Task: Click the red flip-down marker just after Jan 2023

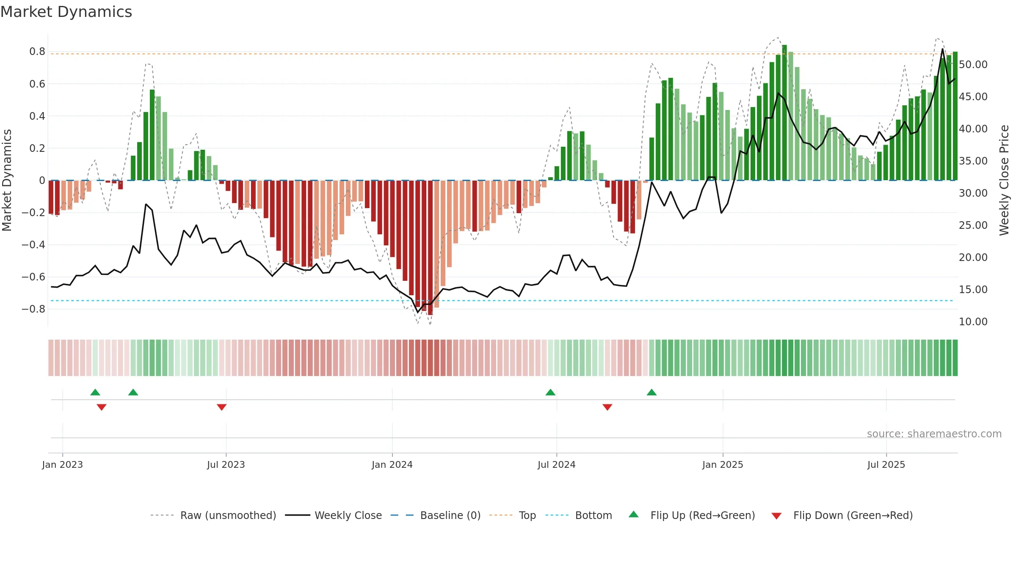Action: 102,407
